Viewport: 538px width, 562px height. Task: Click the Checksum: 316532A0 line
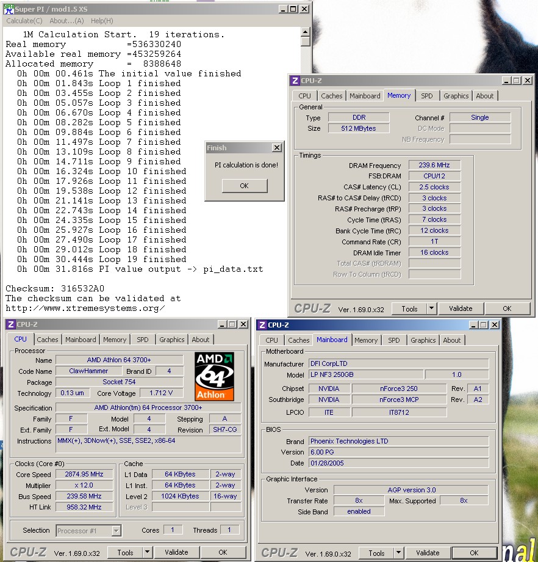(55, 288)
